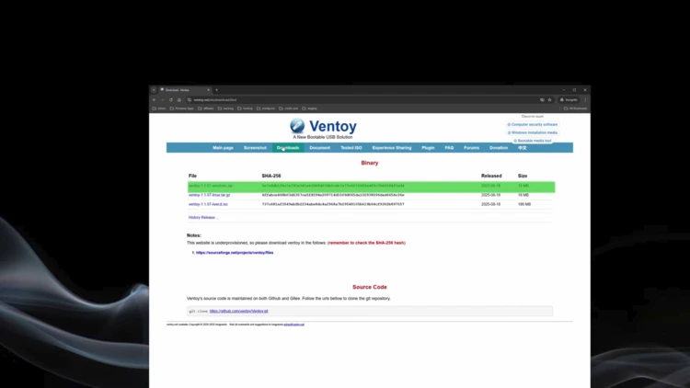This screenshot has width=690, height=388.
Task: Click the Binary section heading
Action: [370, 163]
